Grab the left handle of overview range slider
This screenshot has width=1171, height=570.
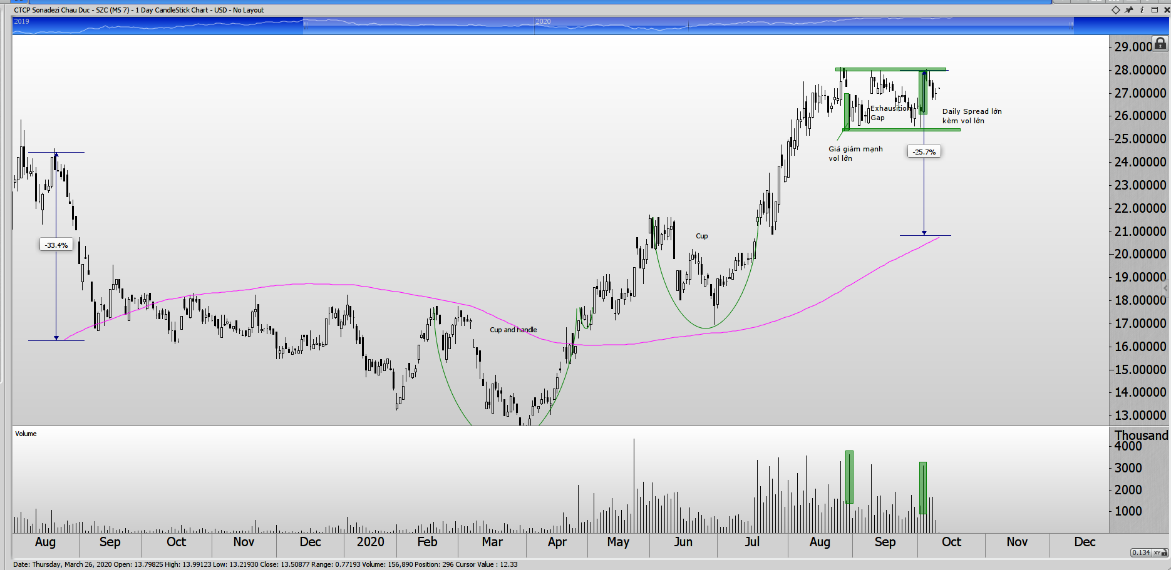[x=306, y=25]
